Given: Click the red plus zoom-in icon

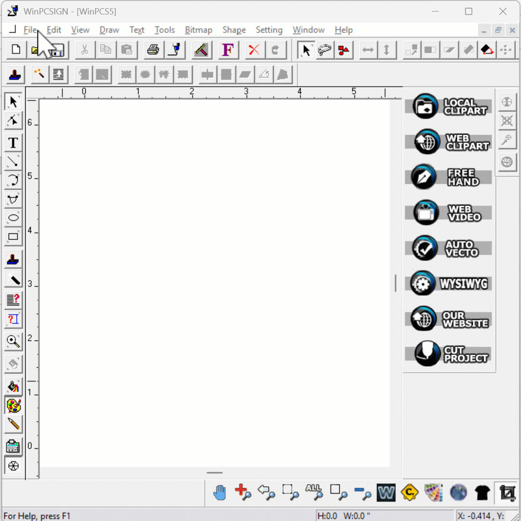Looking at the screenshot, I should click(x=243, y=493).
